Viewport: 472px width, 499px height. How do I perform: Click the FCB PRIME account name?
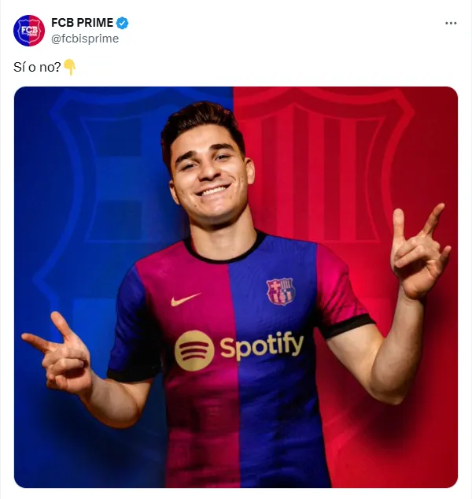pyautogui.click(x=83, y=23)
